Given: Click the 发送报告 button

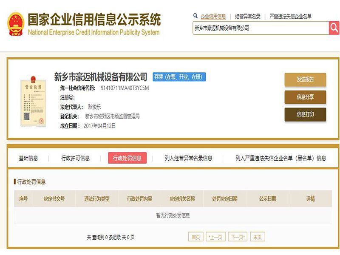Looking at the screenshot, I should click(x=305, y=79).
